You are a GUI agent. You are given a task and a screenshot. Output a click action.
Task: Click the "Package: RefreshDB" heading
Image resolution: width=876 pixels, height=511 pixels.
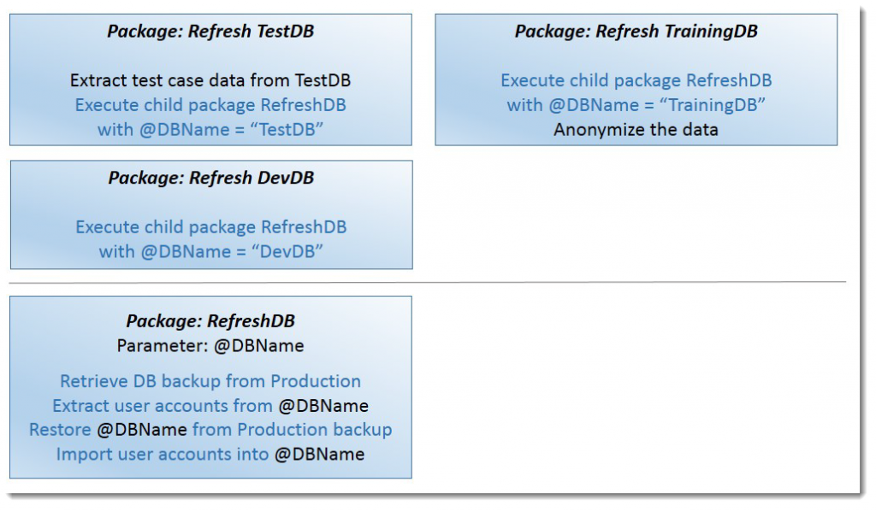coord(210,321)
